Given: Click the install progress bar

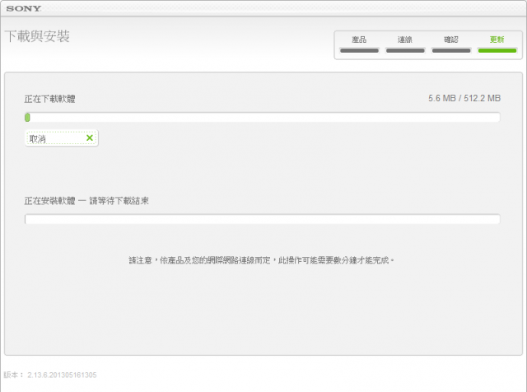Looking at the screenshot, I should coord(262,219).
